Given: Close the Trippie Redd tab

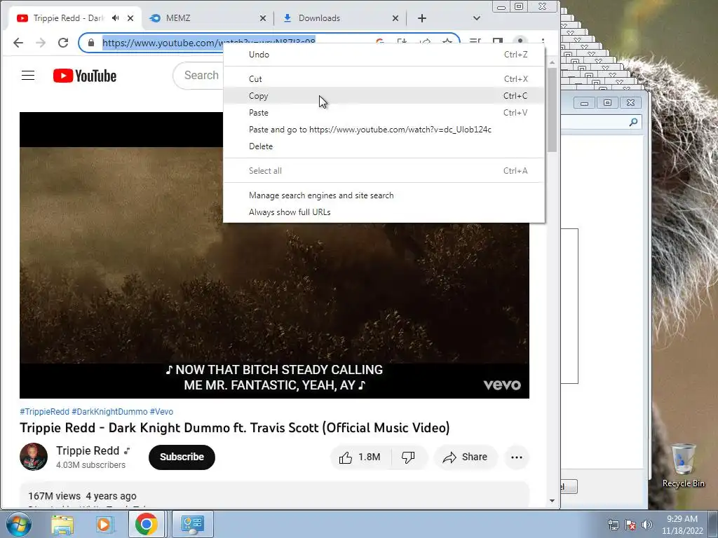Looking at the screenshot, I should (x=130, y=18).
